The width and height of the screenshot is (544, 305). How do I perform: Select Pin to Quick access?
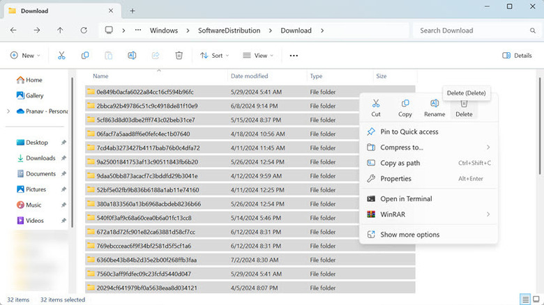pyautogui.click(x=409, y=132)
